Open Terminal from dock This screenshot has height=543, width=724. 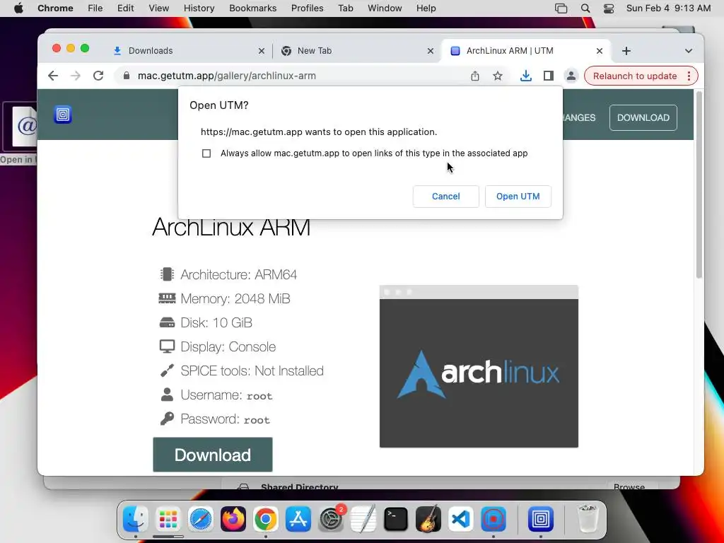tap(396, 519)
